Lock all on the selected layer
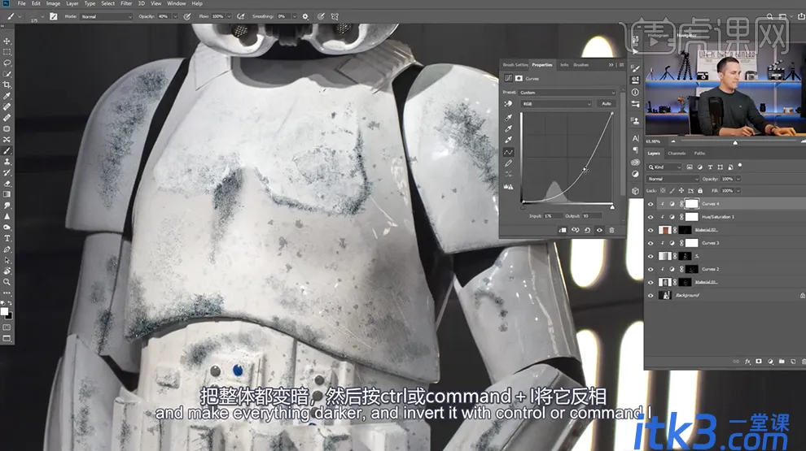The width and height of the screenshot is (806, 451). coord(700,191)
